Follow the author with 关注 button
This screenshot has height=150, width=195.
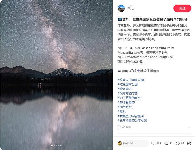click(182, 8)
